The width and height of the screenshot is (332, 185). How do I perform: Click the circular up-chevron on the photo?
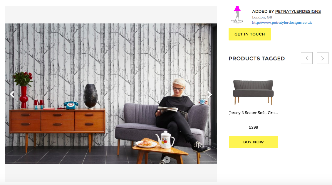(167, 160)
